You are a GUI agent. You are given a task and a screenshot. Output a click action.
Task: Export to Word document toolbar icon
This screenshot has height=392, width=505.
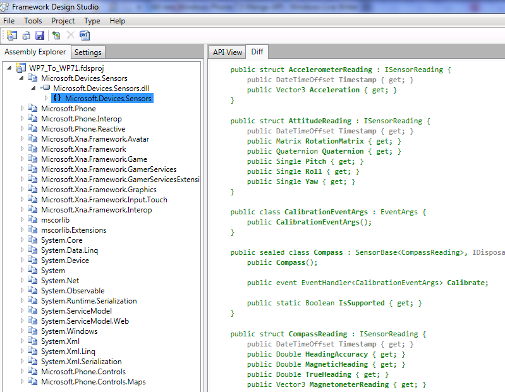tap(85, 35)
